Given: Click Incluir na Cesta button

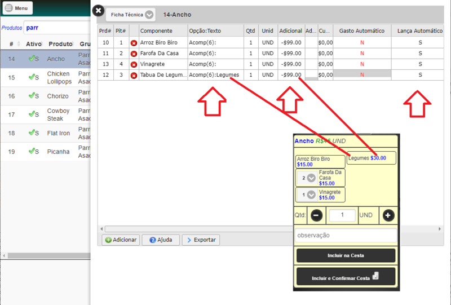Looking at the screenshot, I should [346, 255].
